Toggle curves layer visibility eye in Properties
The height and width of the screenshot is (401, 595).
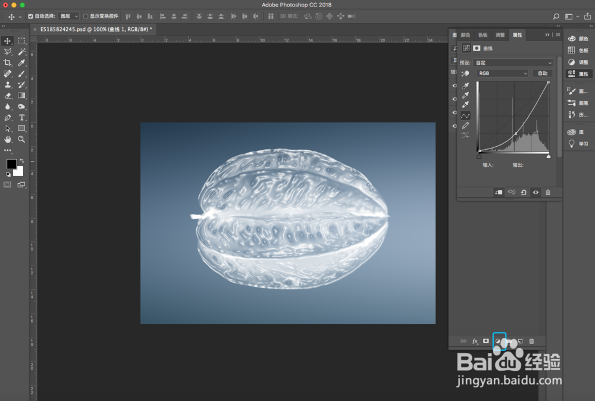pos(535,192)
